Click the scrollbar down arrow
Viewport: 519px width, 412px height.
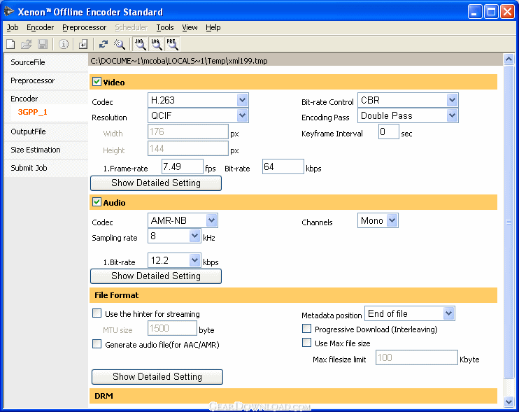coord(509,402)
